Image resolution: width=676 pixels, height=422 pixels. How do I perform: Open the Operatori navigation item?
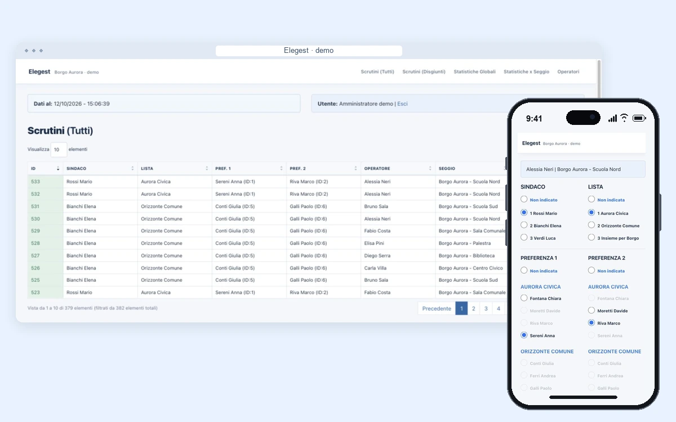[x=568, y=72]
